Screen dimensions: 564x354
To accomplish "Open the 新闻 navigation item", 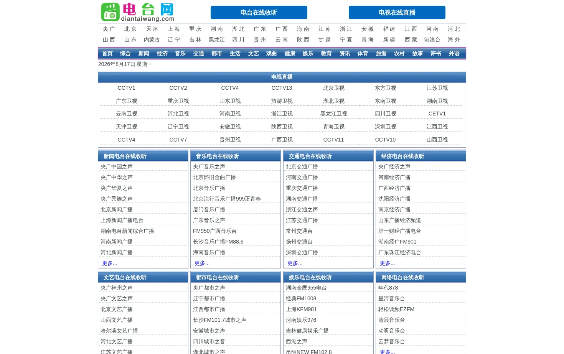I will coord(144,53).
